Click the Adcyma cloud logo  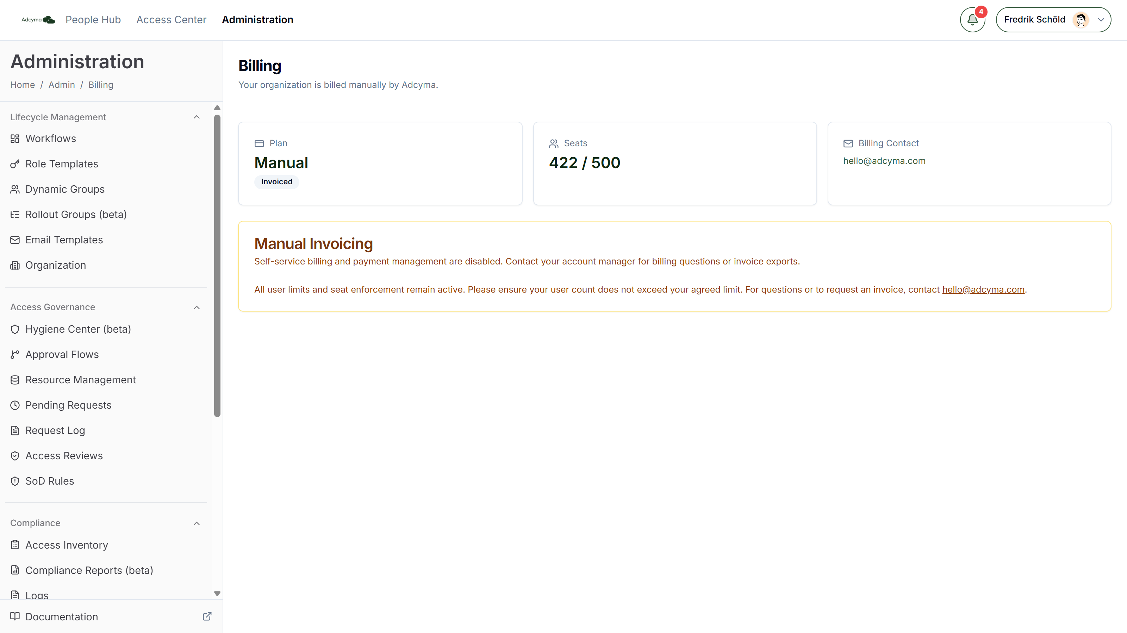[38, 20]
